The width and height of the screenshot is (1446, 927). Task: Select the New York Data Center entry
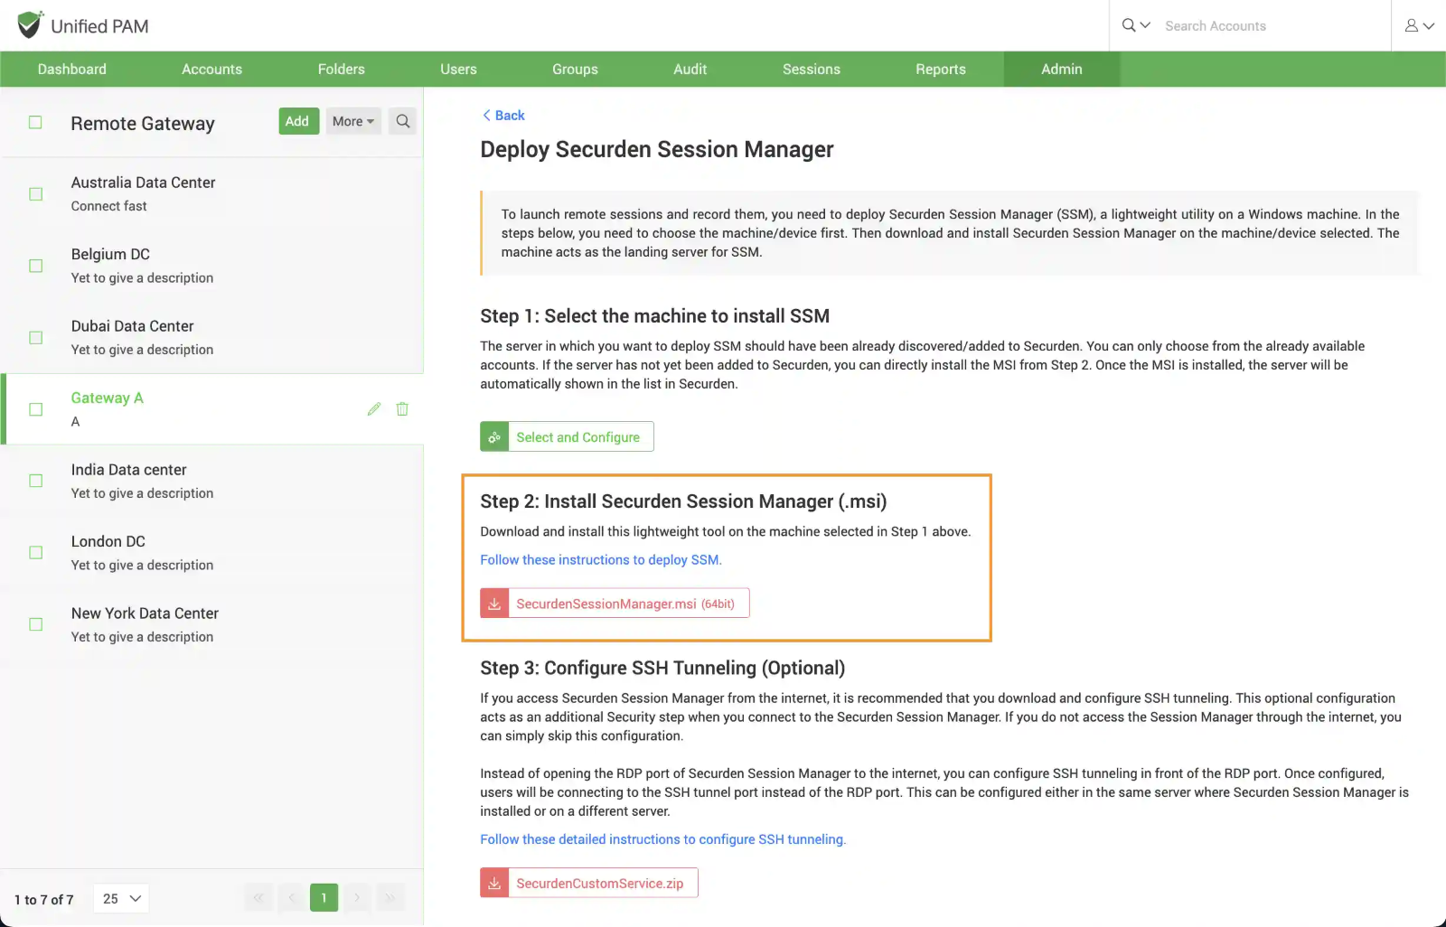coord(211,624)
